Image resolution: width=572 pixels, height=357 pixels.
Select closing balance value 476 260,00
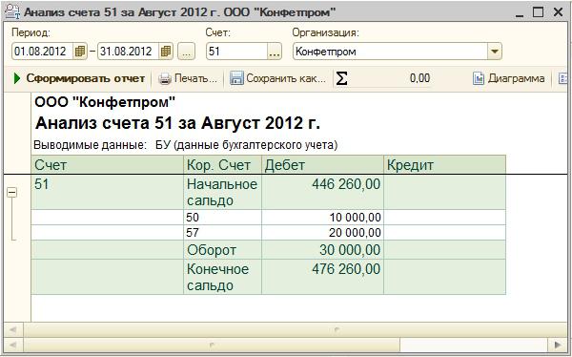pyautogui.click(x=322, y=277)
